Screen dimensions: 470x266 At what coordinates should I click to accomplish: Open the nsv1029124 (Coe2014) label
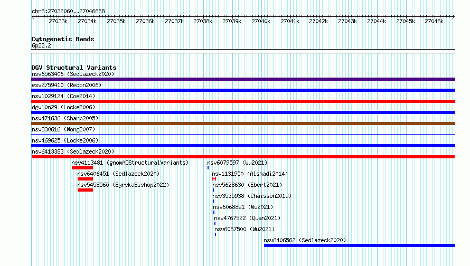tap(63, 96)
